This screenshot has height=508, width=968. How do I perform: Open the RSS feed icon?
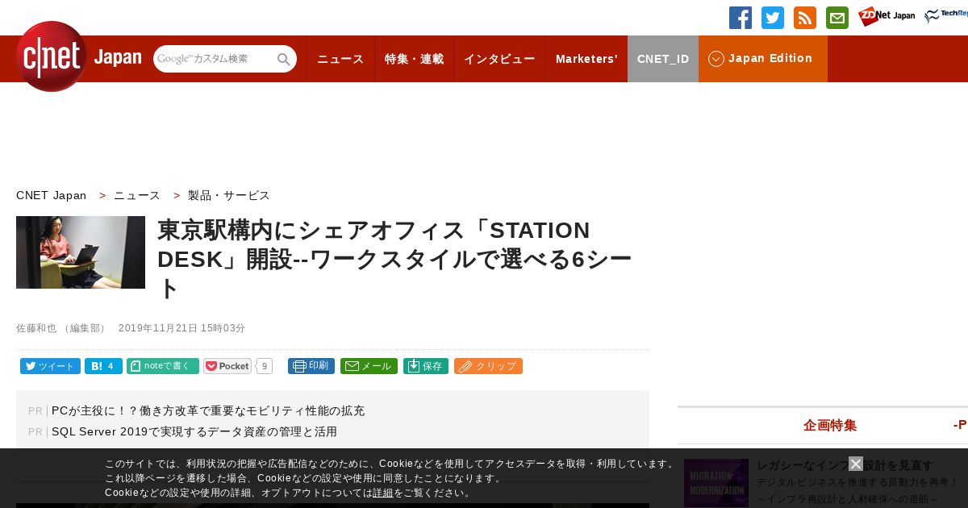(805, 18)
